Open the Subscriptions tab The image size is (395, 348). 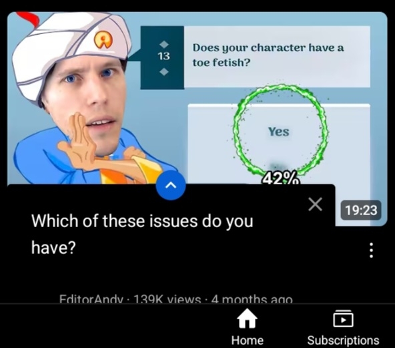(343, 327)
